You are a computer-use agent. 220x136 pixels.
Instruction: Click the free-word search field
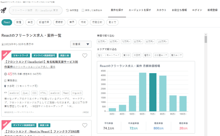point(36,10)
